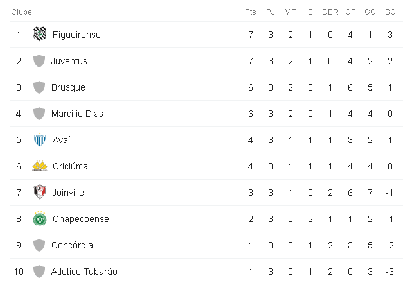Click the Criciúma yellow crest icon
The image size is (403, 285).
point(40,166)
